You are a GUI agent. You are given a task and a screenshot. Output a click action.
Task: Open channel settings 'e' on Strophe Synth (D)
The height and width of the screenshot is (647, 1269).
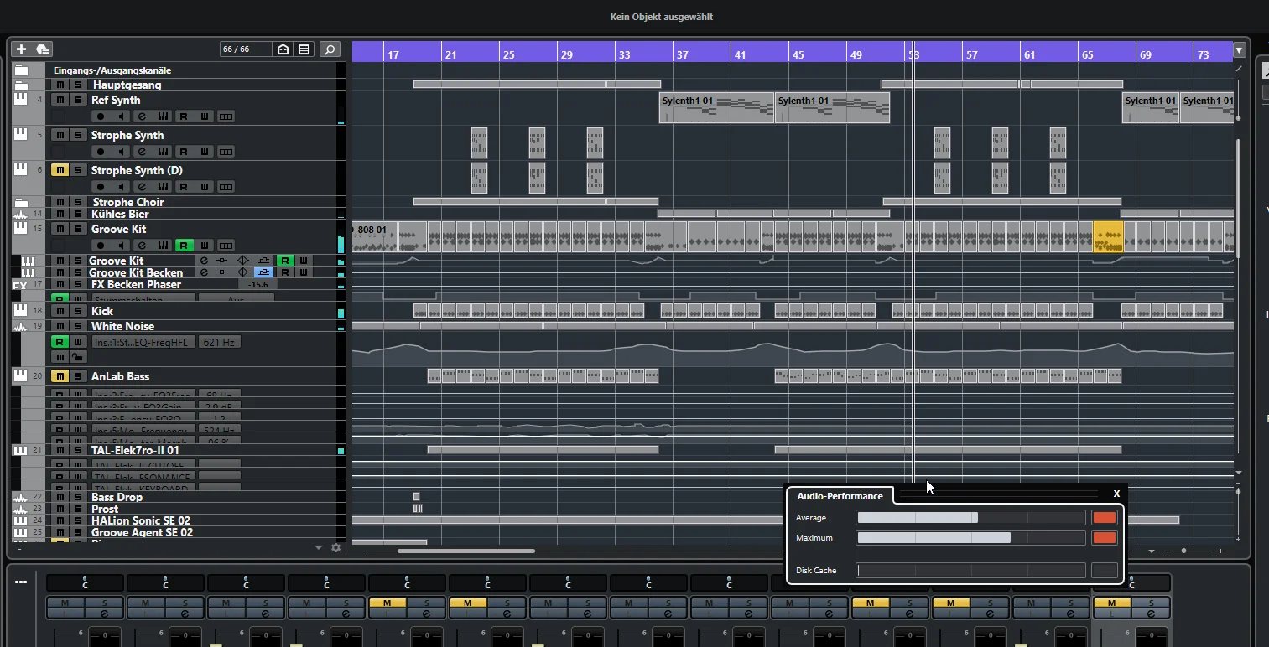[x=142, y=187]
